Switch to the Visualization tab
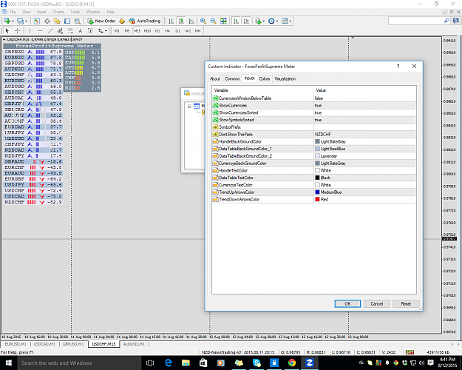 pos(285,78)
